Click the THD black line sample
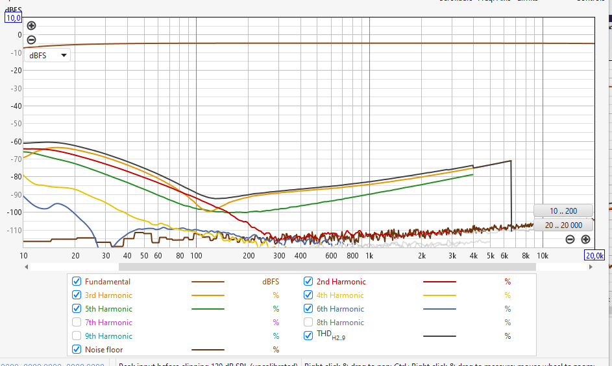The width and height of the screenshot is (612, 366). 439,336
